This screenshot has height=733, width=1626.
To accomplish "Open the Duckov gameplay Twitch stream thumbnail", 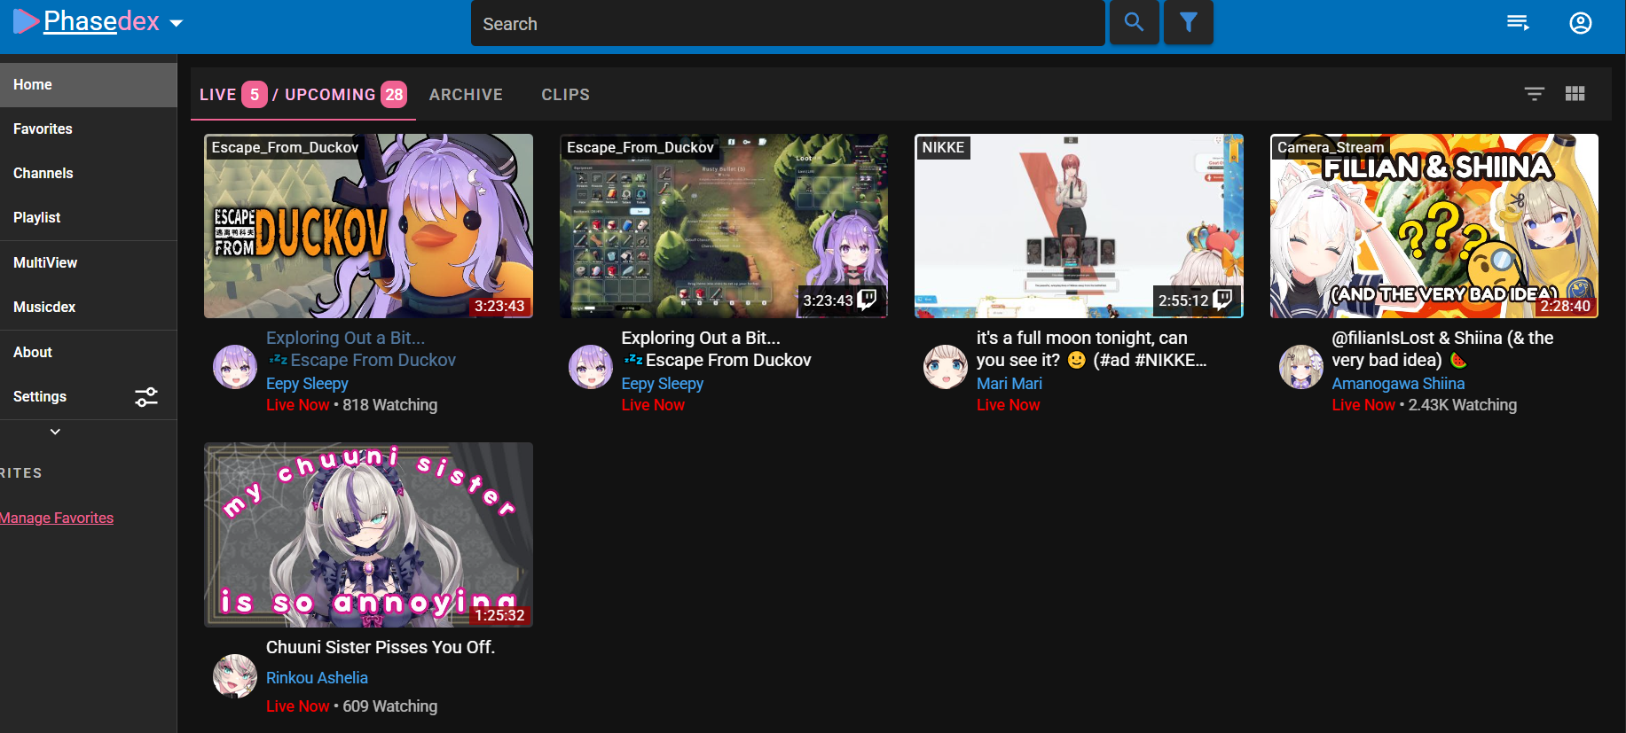I will click(723, 226).
